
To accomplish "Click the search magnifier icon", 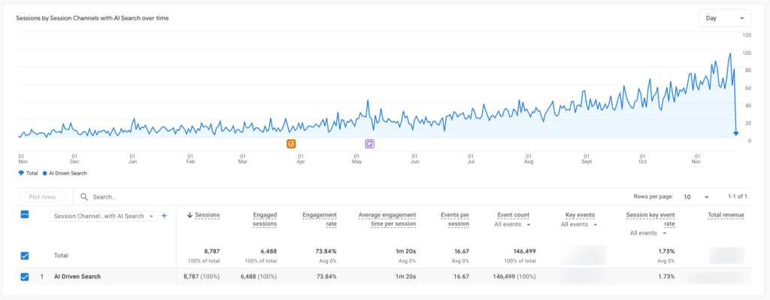I will click(x=84, y=196).
